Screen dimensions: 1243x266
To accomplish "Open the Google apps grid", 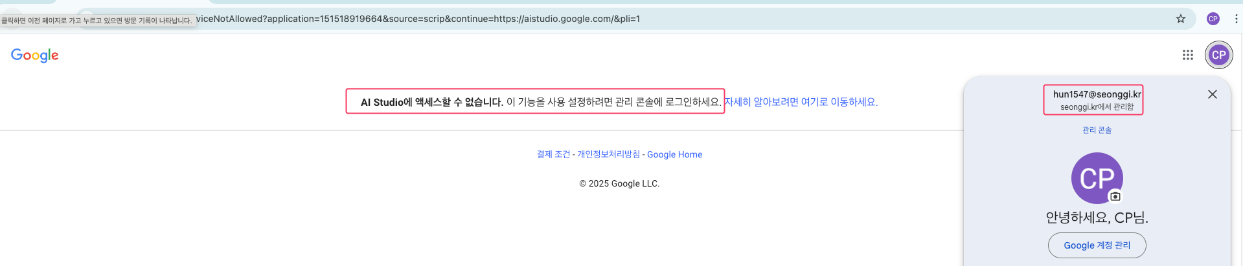I will (x=1187, y=55).
